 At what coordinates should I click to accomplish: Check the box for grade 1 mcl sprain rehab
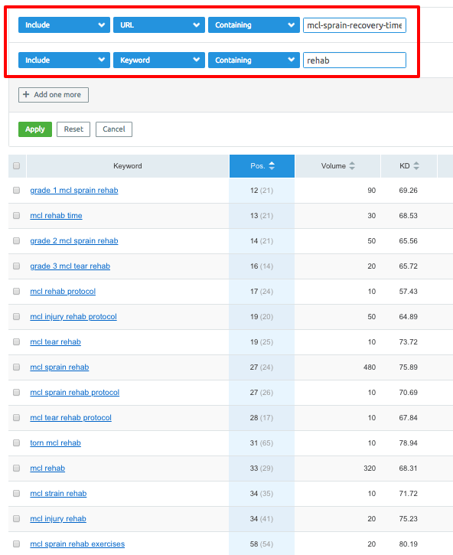tap(16, 191)
